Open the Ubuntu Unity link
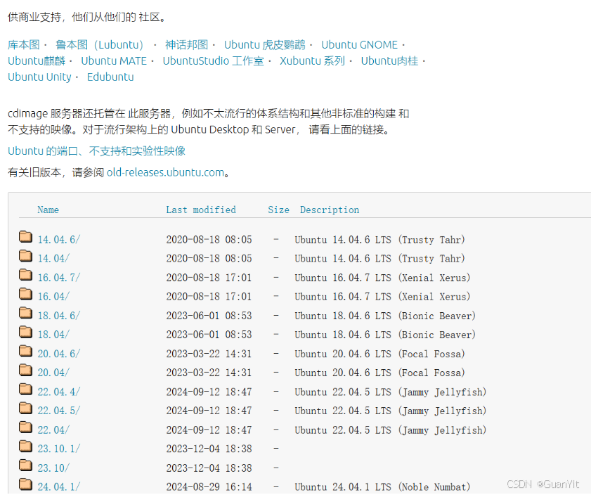The image size is (591, 495). coord(39,77)
